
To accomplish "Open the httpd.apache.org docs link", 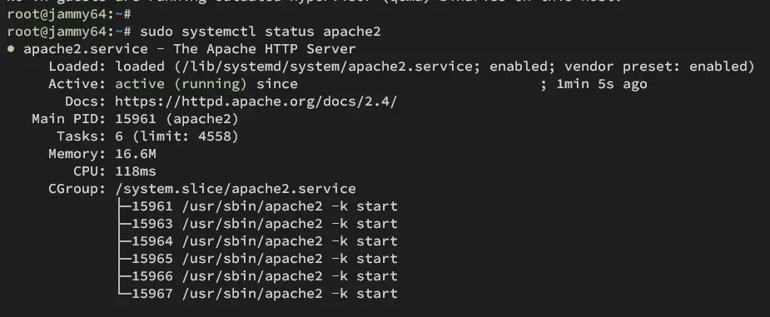I will 256,102.
